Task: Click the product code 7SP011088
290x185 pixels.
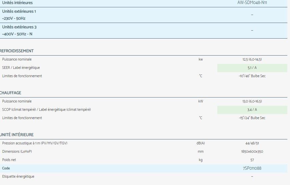Action: pos(252,168)
